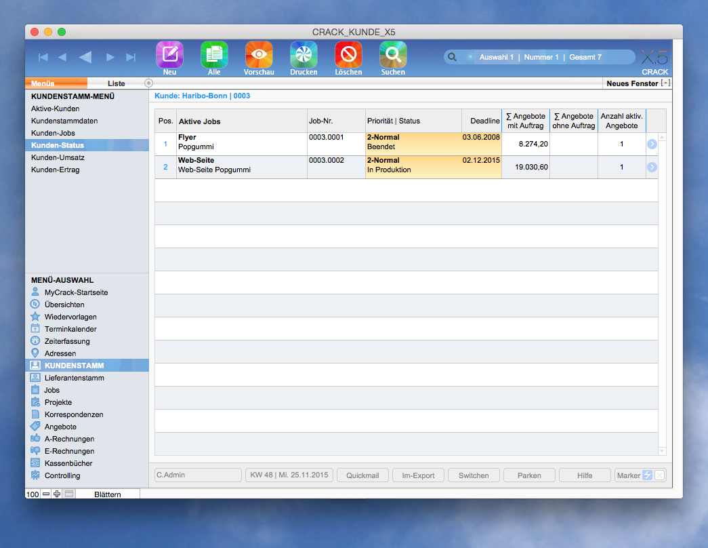Viewport: 708px width, 548px height.
Task: Click the Drucken print icon
Action: (x=304, y=54)
